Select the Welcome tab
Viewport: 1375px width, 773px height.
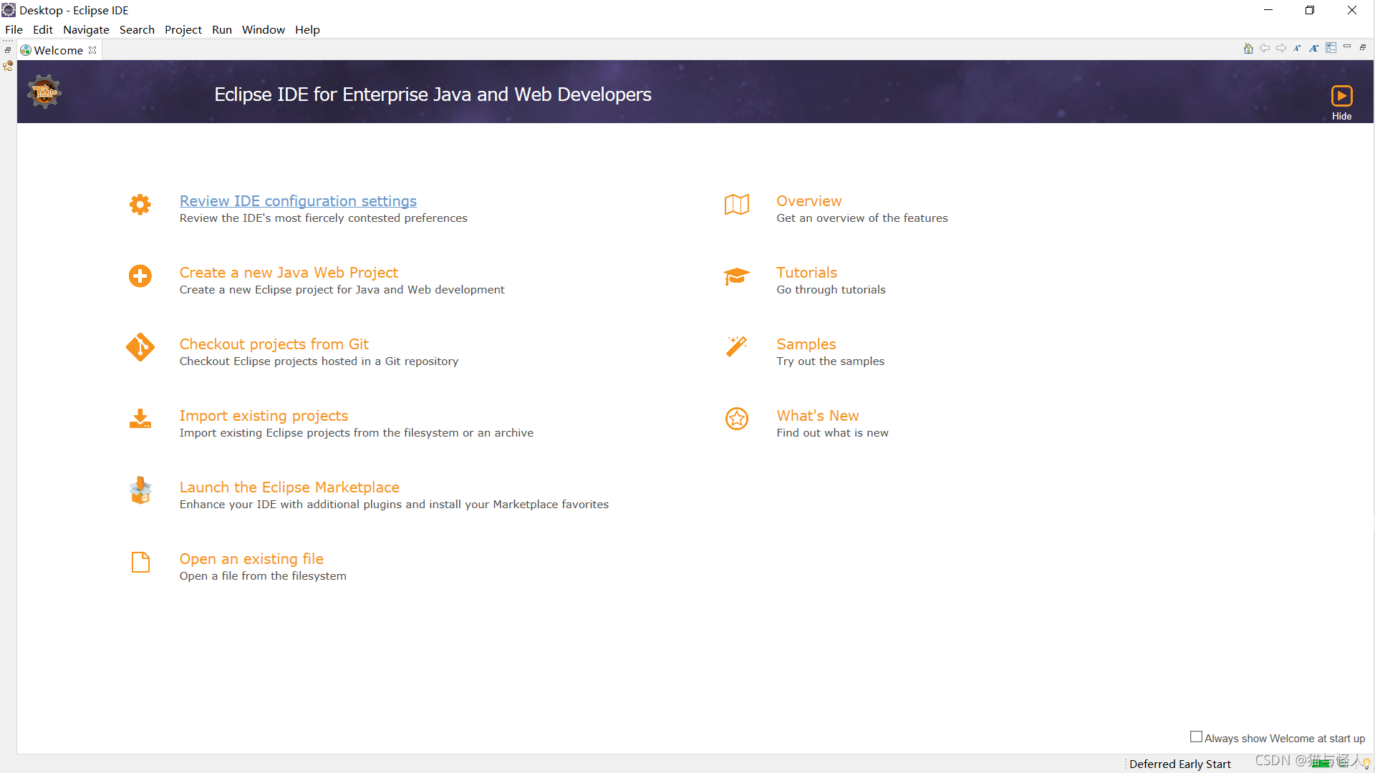(58, 50)
